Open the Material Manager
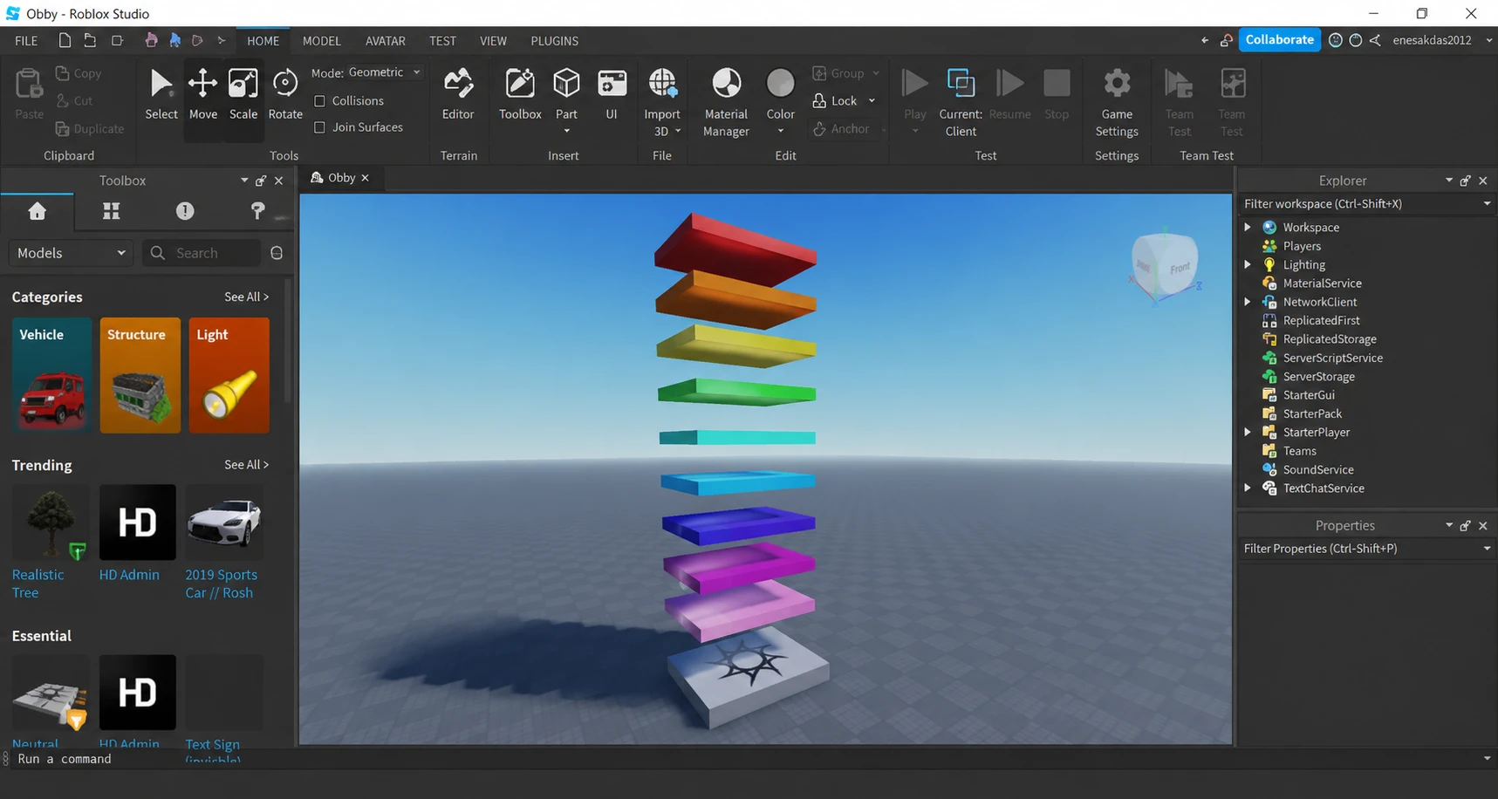This screenshot has width=1498, height=799. click(x=726, y=101)
